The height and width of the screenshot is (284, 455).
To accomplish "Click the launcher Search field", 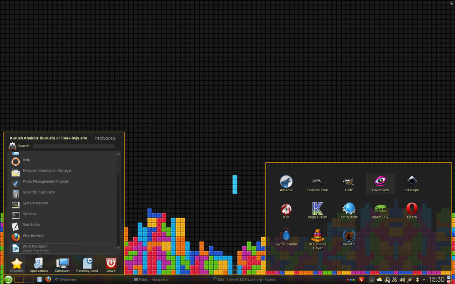I will [x=73, y=146].
